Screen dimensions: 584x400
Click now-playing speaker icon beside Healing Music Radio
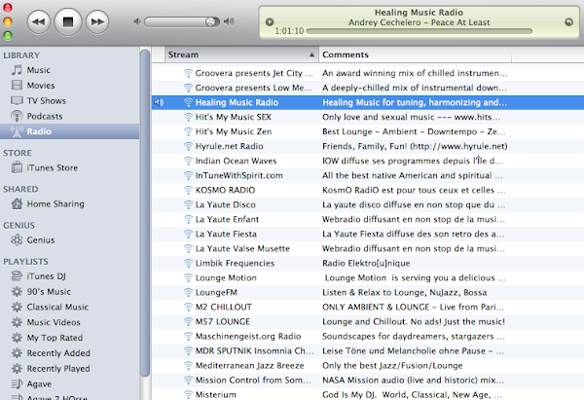[x=159, y=102]
